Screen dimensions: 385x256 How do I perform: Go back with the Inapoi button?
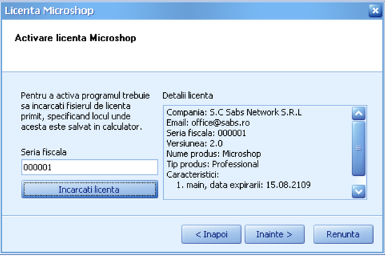(211, 234)
